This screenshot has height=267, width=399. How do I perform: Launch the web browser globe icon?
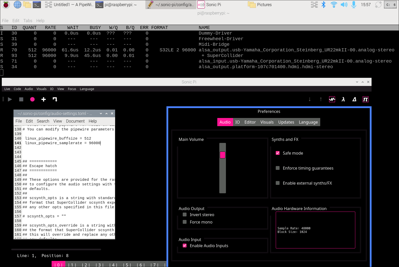(17, 5)
